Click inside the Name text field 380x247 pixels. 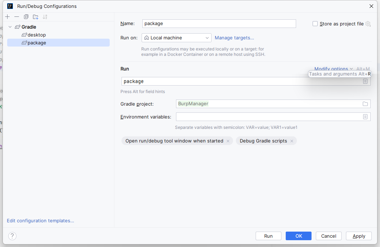219,24
